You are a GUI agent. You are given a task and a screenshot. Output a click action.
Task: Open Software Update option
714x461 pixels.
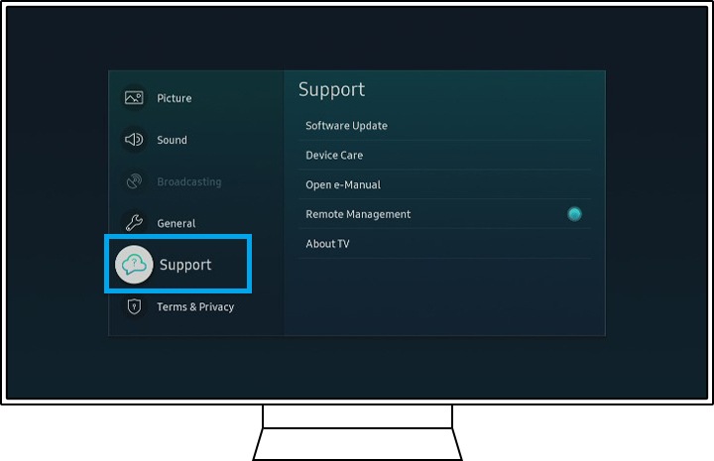[346, 126]
